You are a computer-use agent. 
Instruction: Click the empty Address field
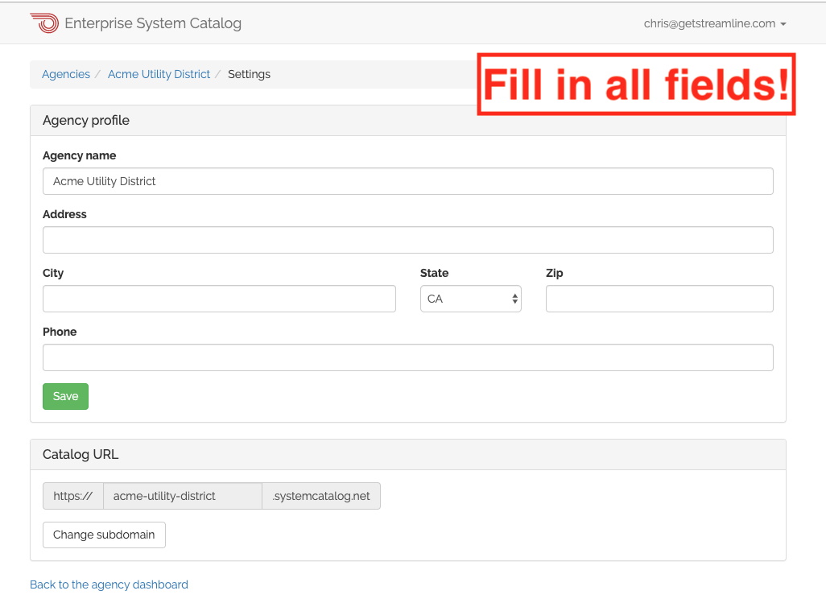coord(407,239)
